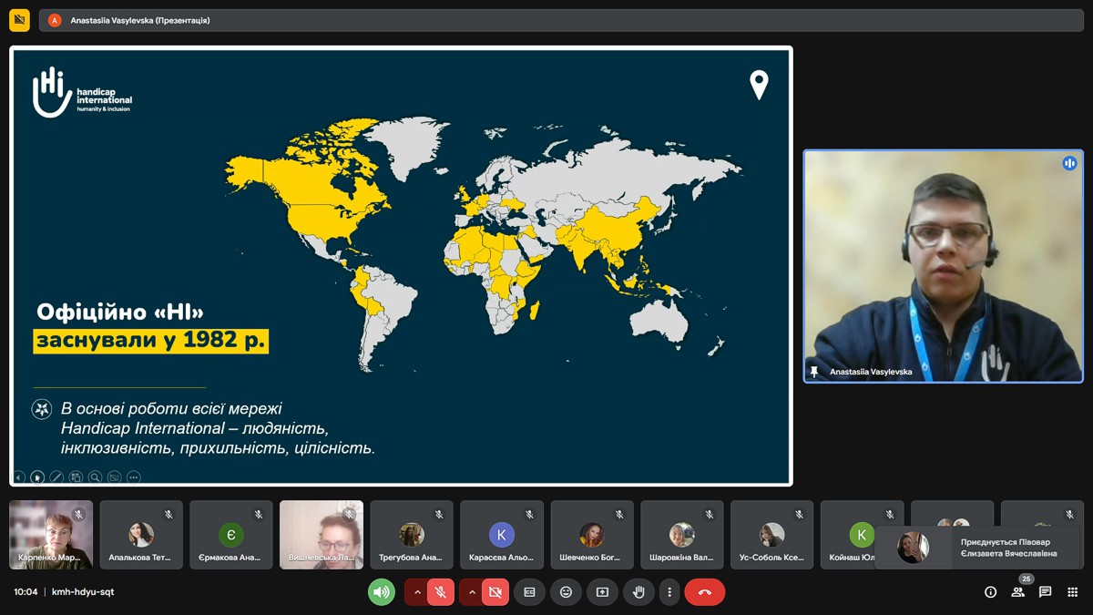Select the 'Anastasiia Vasylevska (Презентація)' presentation bar
Image resolution: width=1093 pixels, height=615 pixels.
pos(561,20)
